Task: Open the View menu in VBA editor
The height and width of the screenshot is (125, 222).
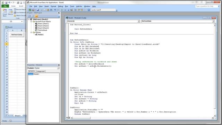Action: [x=41, y=6]
